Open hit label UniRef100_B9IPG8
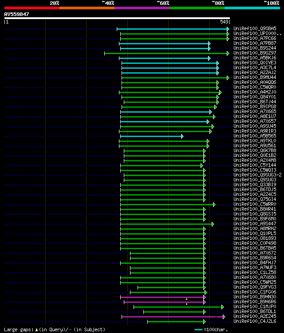The height and width of the screenshot is (333, 284). coord(255,106)
